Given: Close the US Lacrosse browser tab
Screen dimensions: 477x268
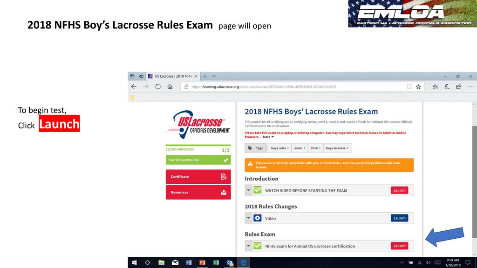Looking at the screenshot, I should (x=196, y=76).
